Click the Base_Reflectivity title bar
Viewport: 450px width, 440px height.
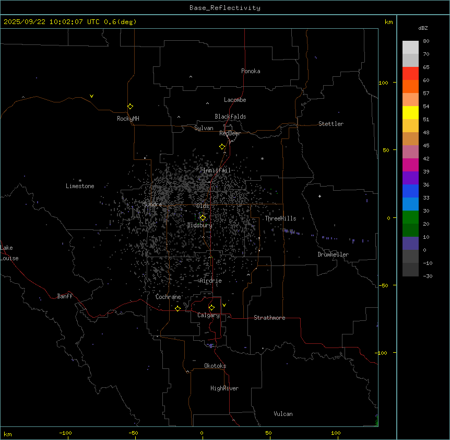click(224, 8)
